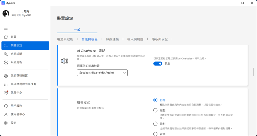Click the sliders icon beside 裝置設定
Screen dimensions: 257x136
(x=6, y=45)
